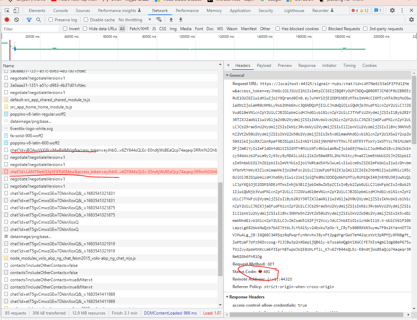Open network search with magnifier icon
Viewport: 417px width, 320px height.
click(x=38, y=20)
